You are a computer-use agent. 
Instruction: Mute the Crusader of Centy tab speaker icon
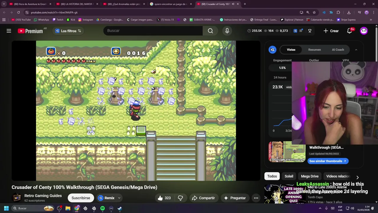[x=233, y=4]
